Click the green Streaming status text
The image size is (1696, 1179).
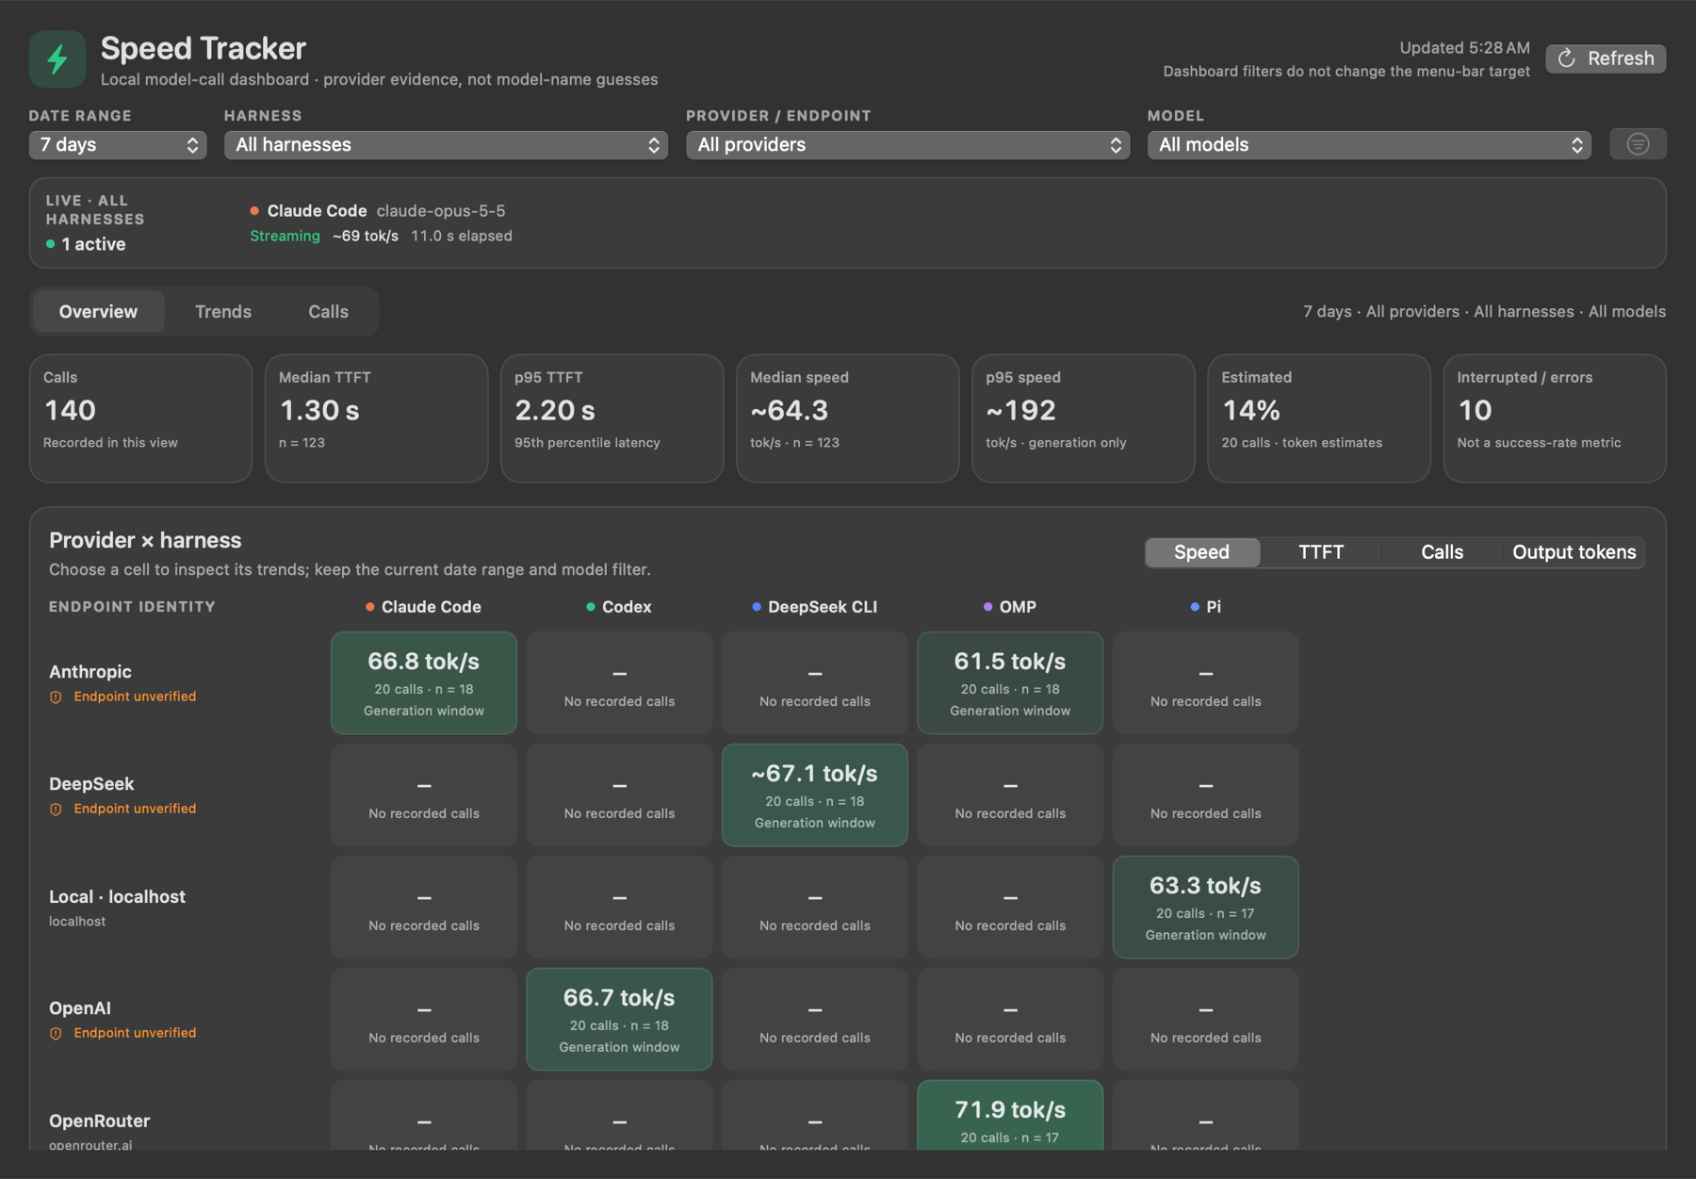285,236
